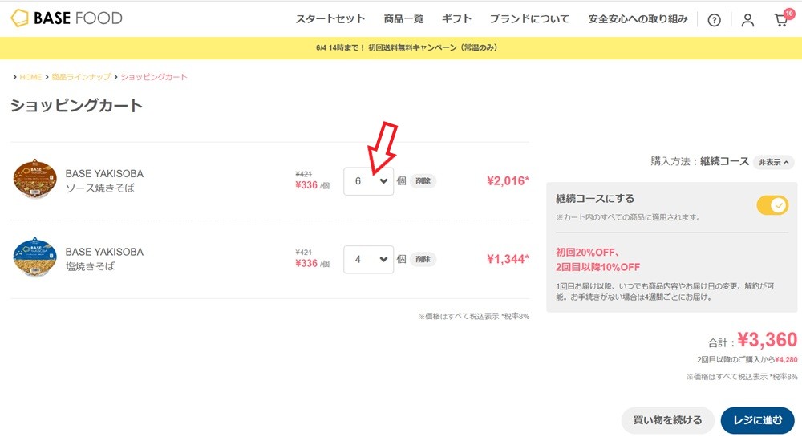Viewport: 802px width, 441px height.
Task: Go to 商品ラインナップ breadcrumb link
Action: [x=81, y=77]
